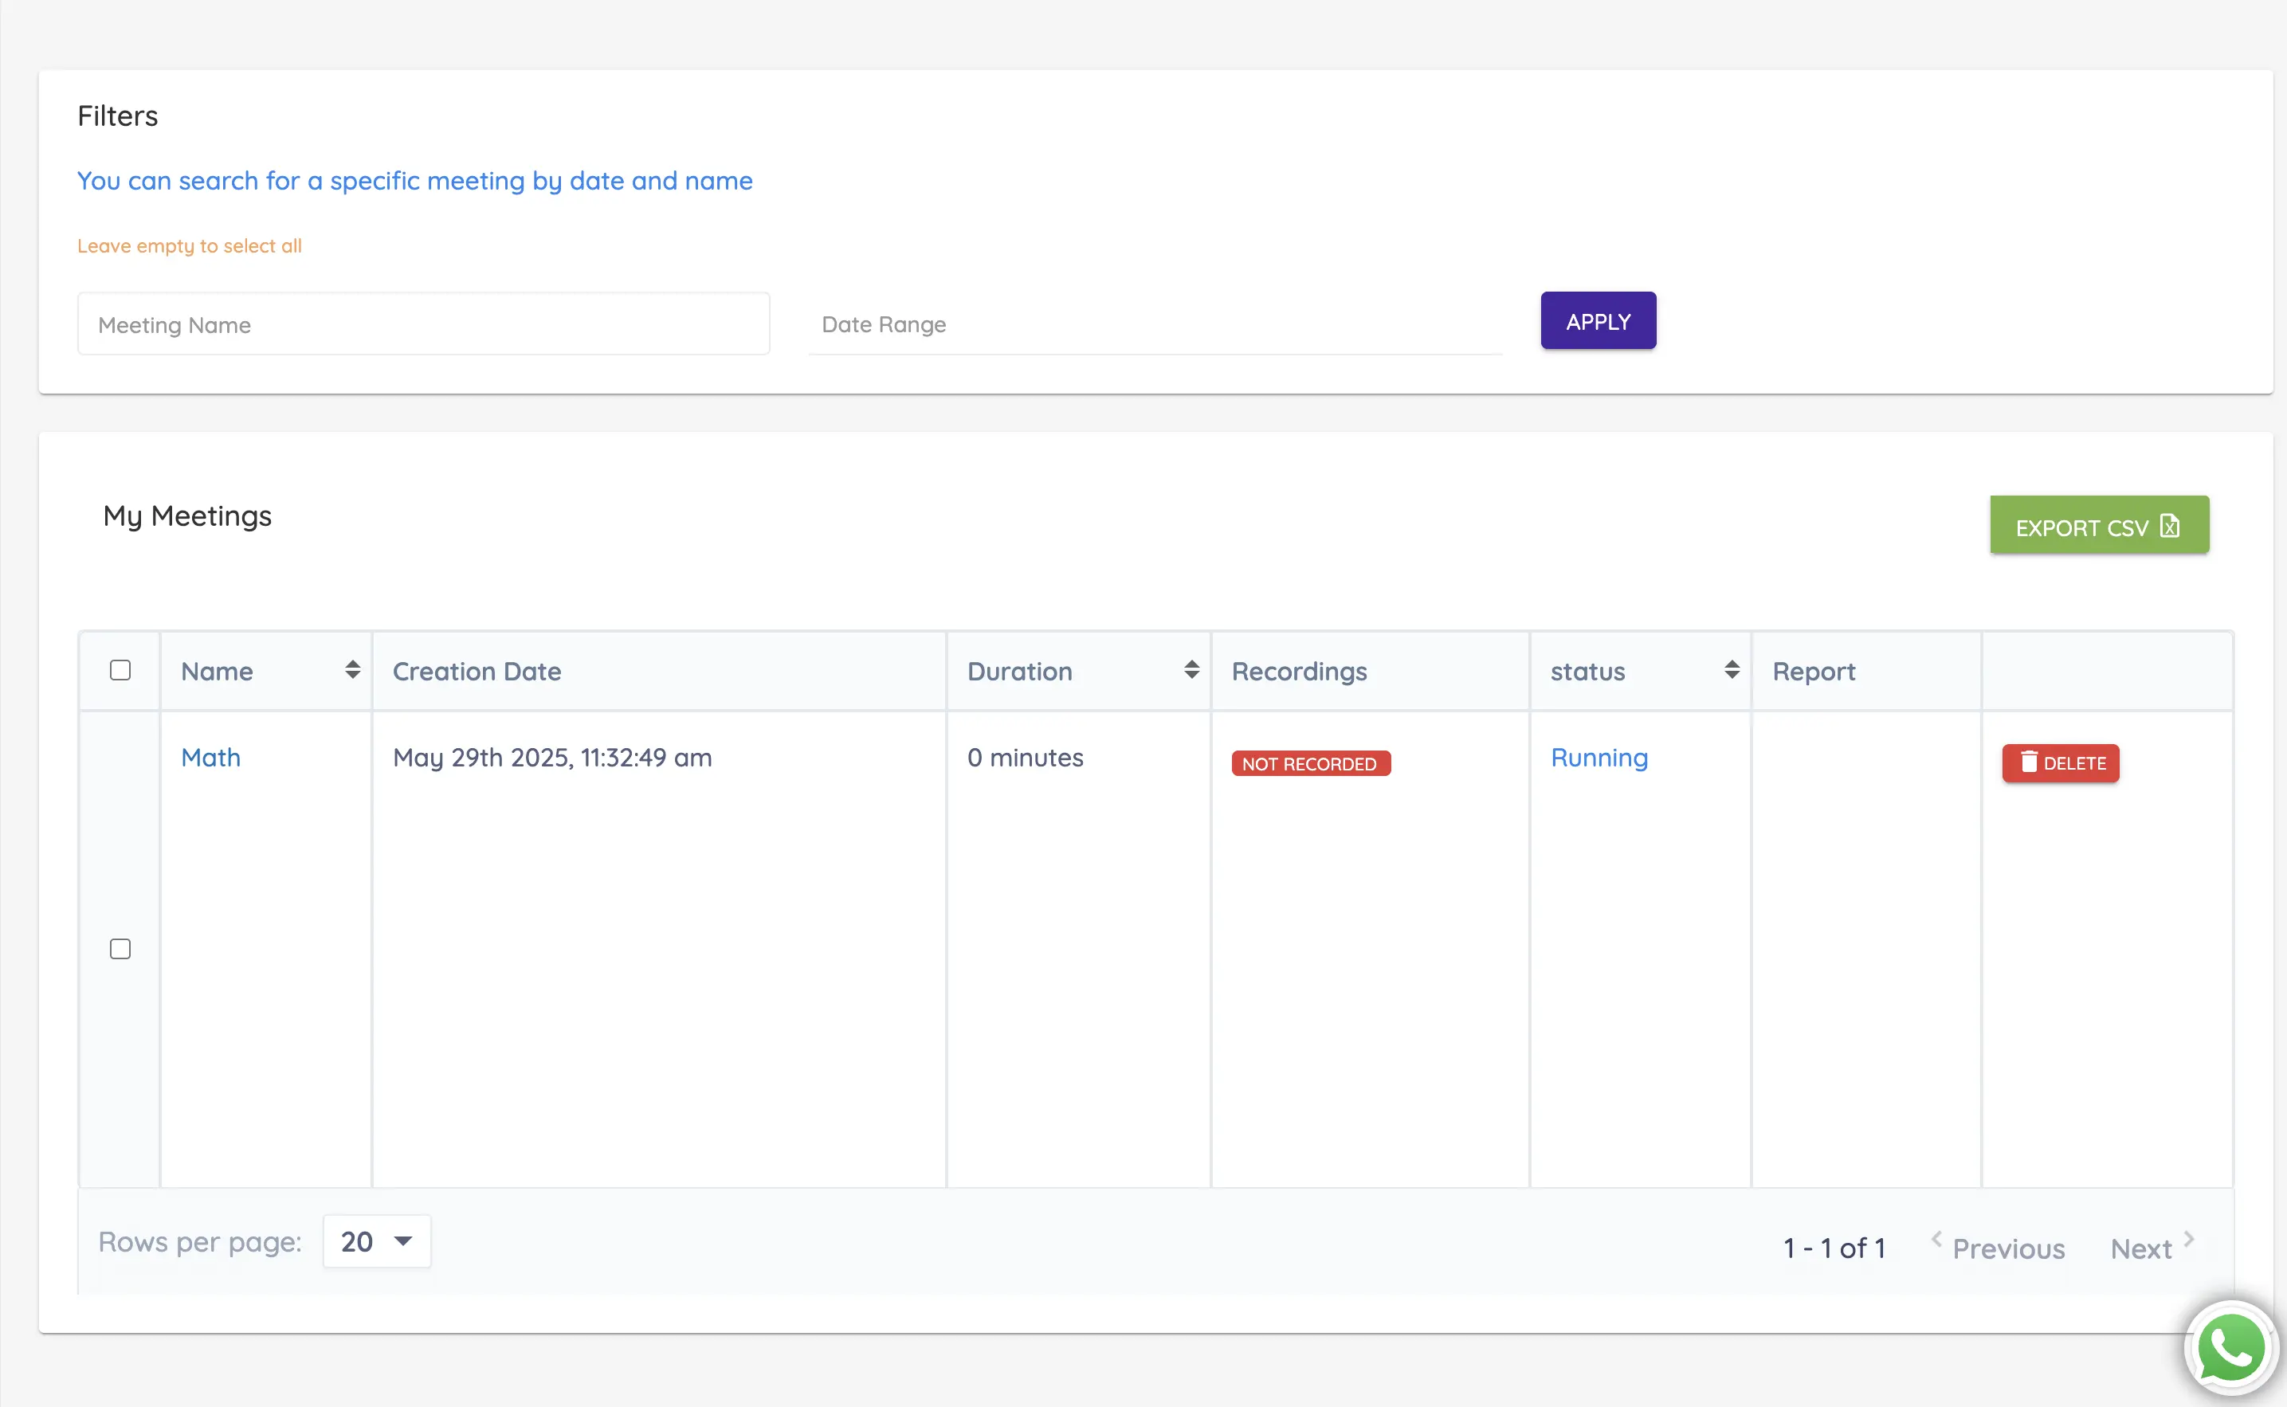Click the Running status link
This screenshot has width=2287, height=1407.
coord(1599,758)
